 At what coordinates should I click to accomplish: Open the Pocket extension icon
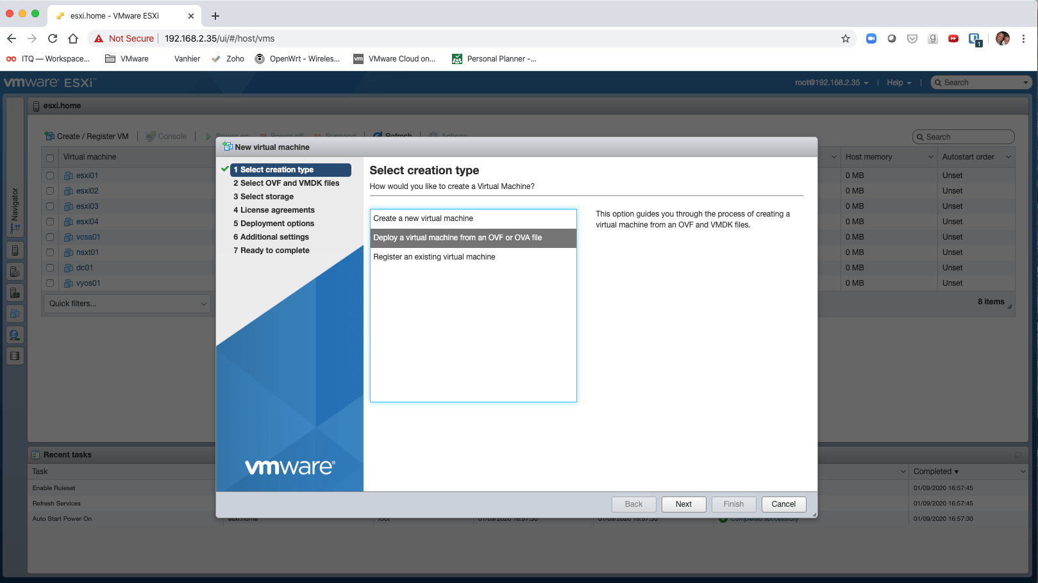(912, 38)
